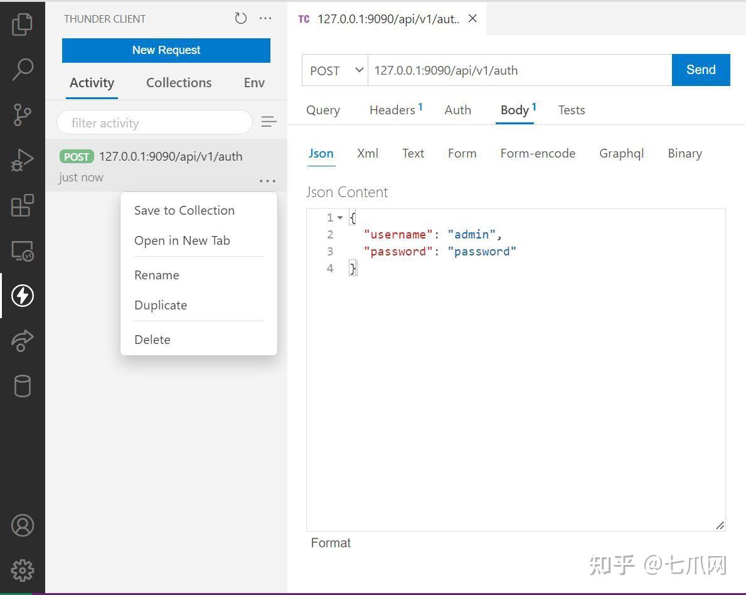The width and height of the screenshot is (746, 595).
Task: Open Thunder Client panel ellipsis menu
Action: tap(265, 18)
